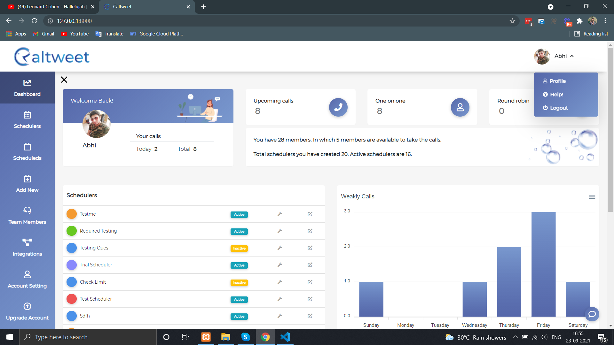
Task: Open the Account Setting sidebar page
Action: click(27, 280)
